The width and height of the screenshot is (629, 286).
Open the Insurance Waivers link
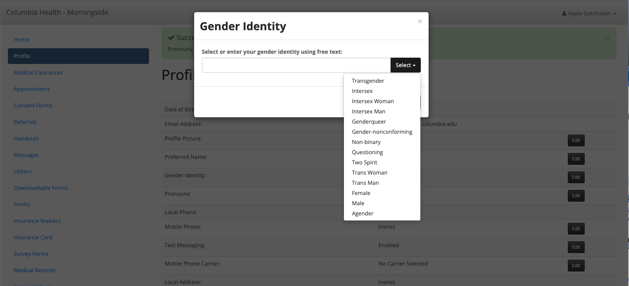click(37, 221)
